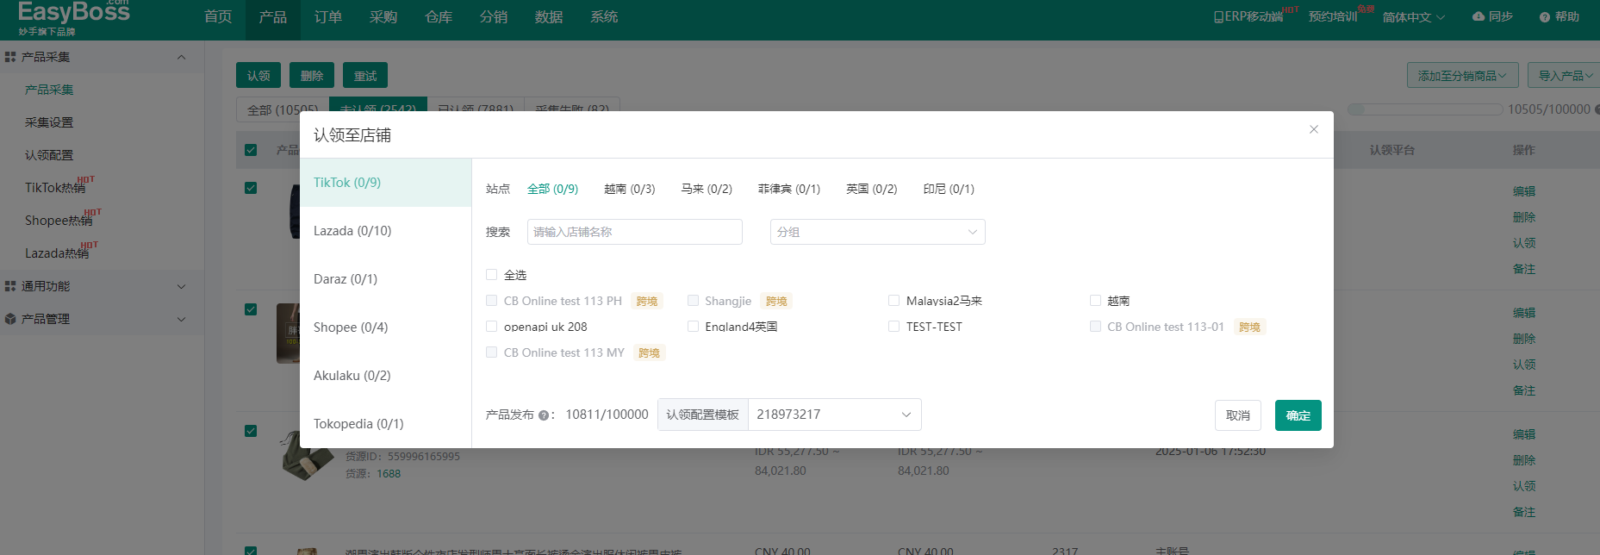Tick the TEST-TEST store checkbox
Viewport: 1600px width, 555px height.
click(893, 327)
